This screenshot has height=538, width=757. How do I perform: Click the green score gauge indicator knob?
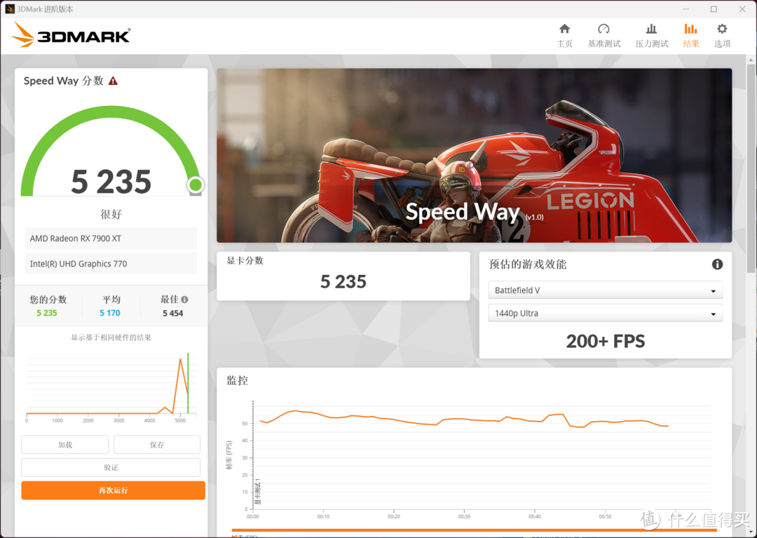(x=195, y=184)
